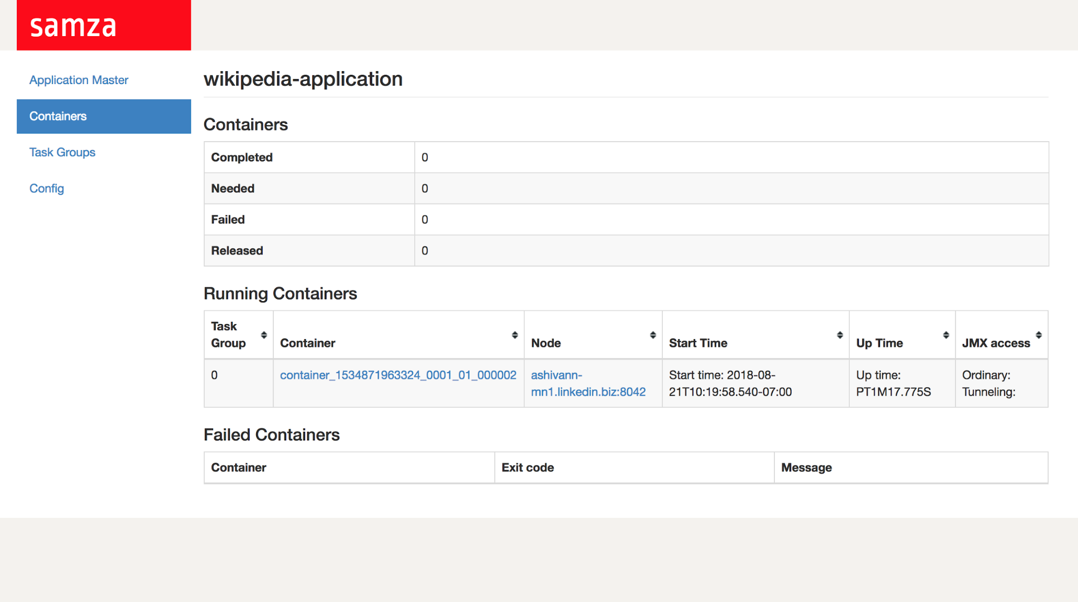Screen dimensions: 1078x602
Task: Sort by Container column arrows
Action: pyautogui.click(x=514, y=335)
